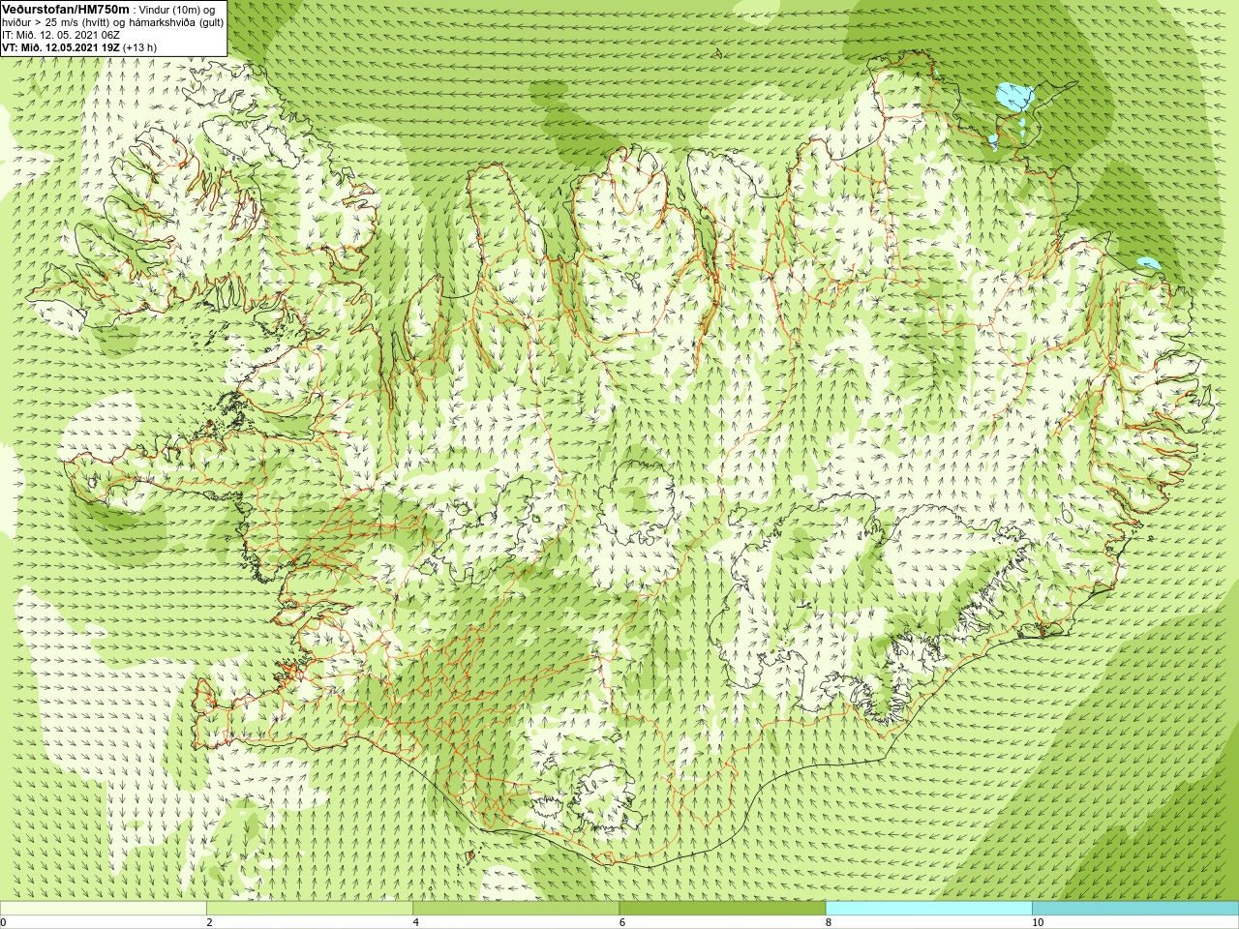
Task: Click the teal legend segment above 10
Action: [1135, 909]
